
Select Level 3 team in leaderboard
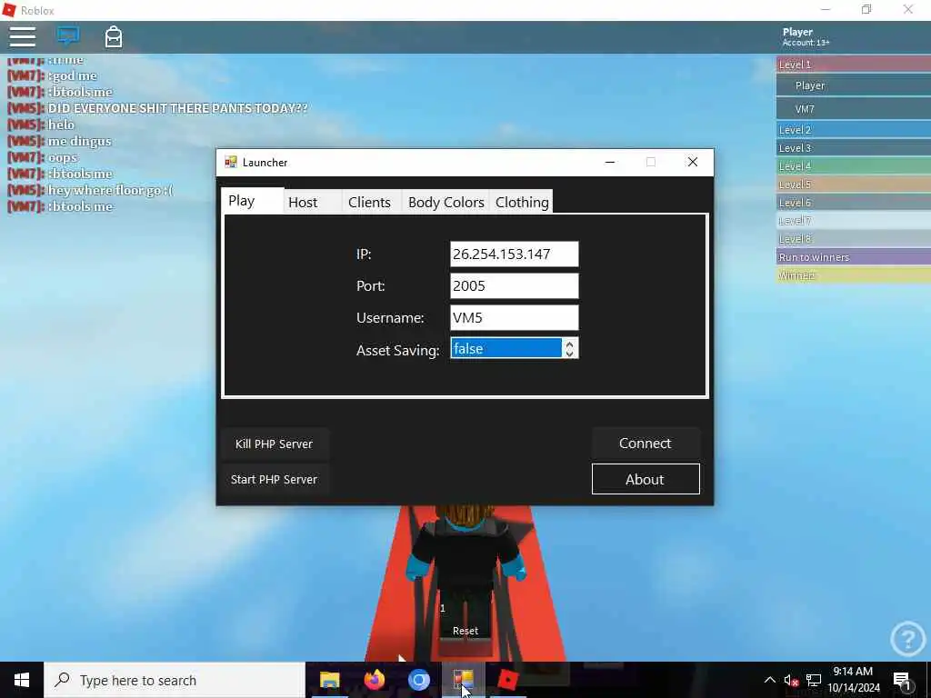click(x=853, y=148)
